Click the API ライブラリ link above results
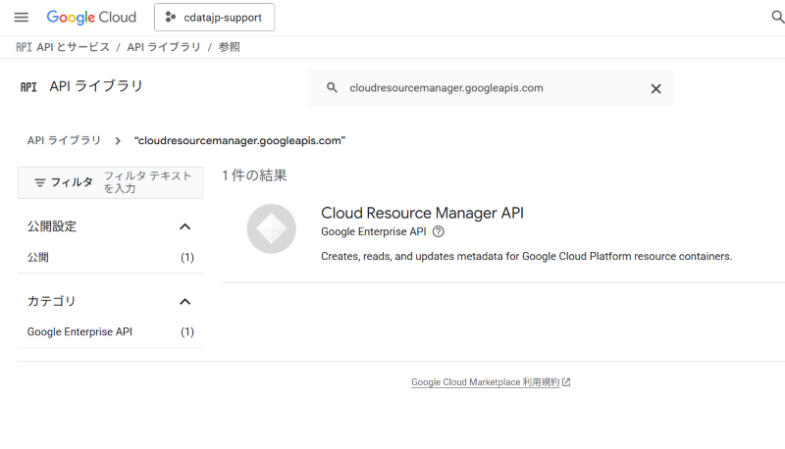Screen dimensions: 785x449 64,140
